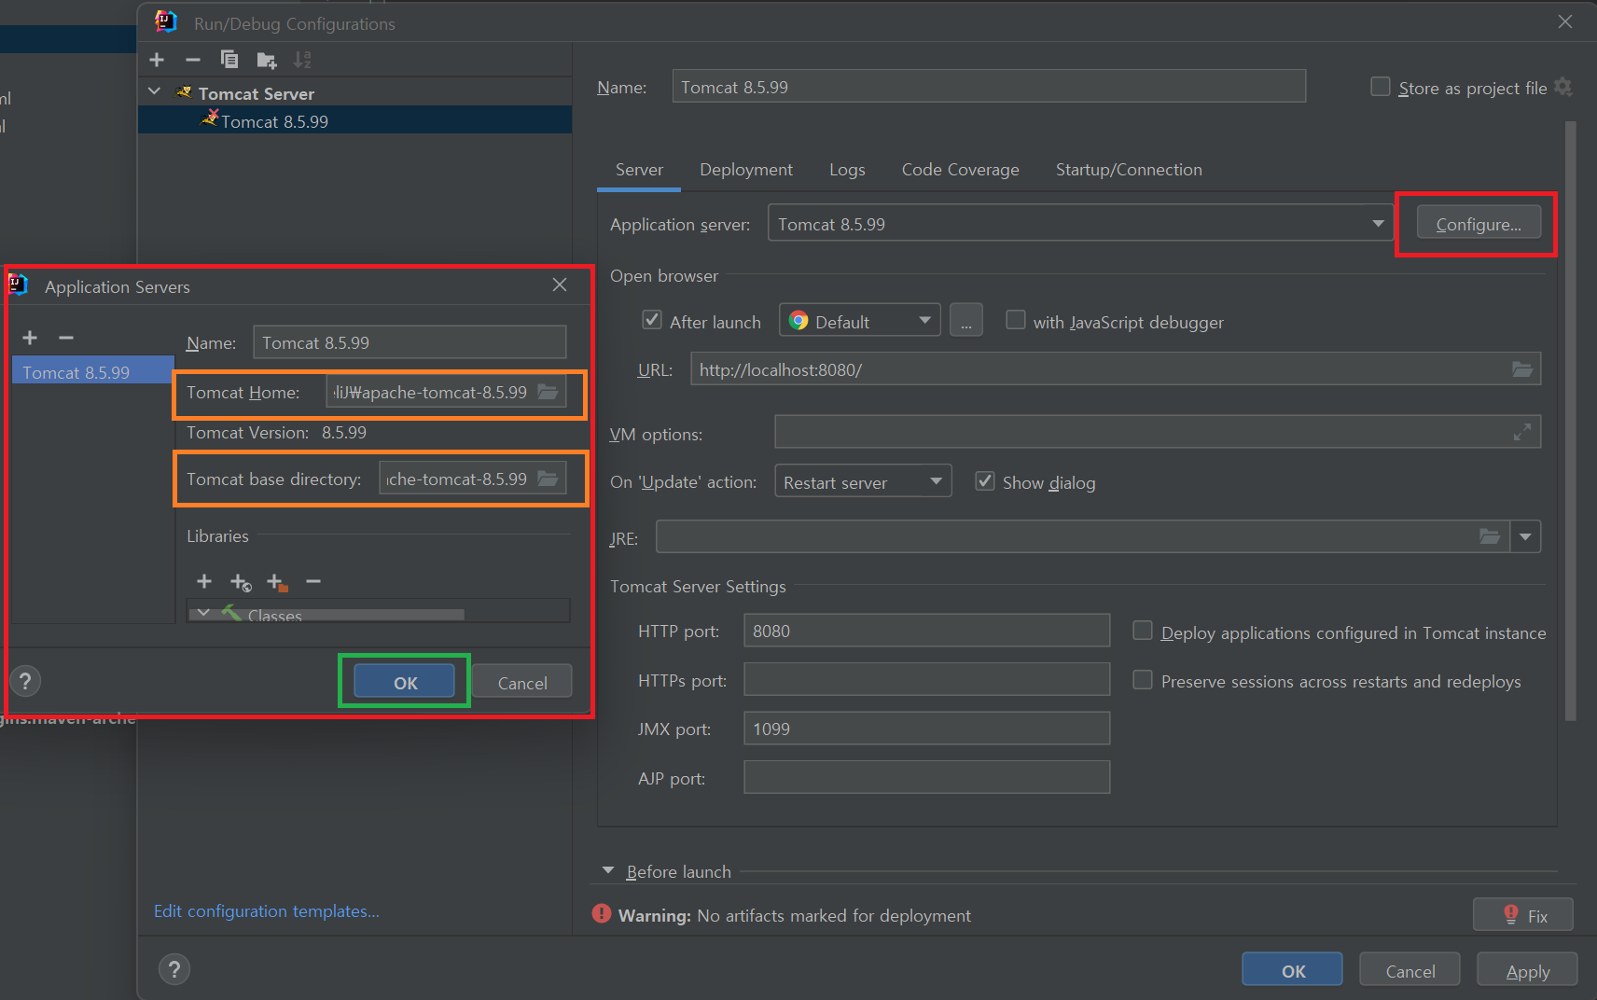This screenshot has height=1000, width=1597.
Task: Enable with JavaScript debugger checkbox
Action: tap(1016, 320)
